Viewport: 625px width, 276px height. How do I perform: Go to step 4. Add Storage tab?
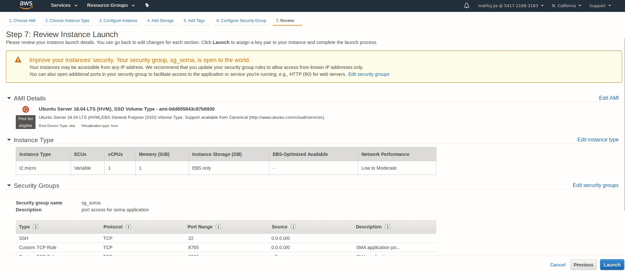tap(160, 21)
